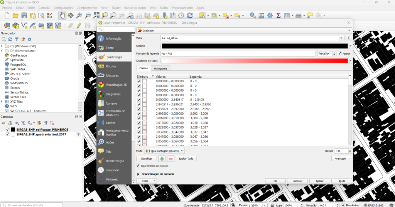Uncheck class 0,000000 - 2,840517 checkbox
Screen dimensions: 395x207
[139, 100]
